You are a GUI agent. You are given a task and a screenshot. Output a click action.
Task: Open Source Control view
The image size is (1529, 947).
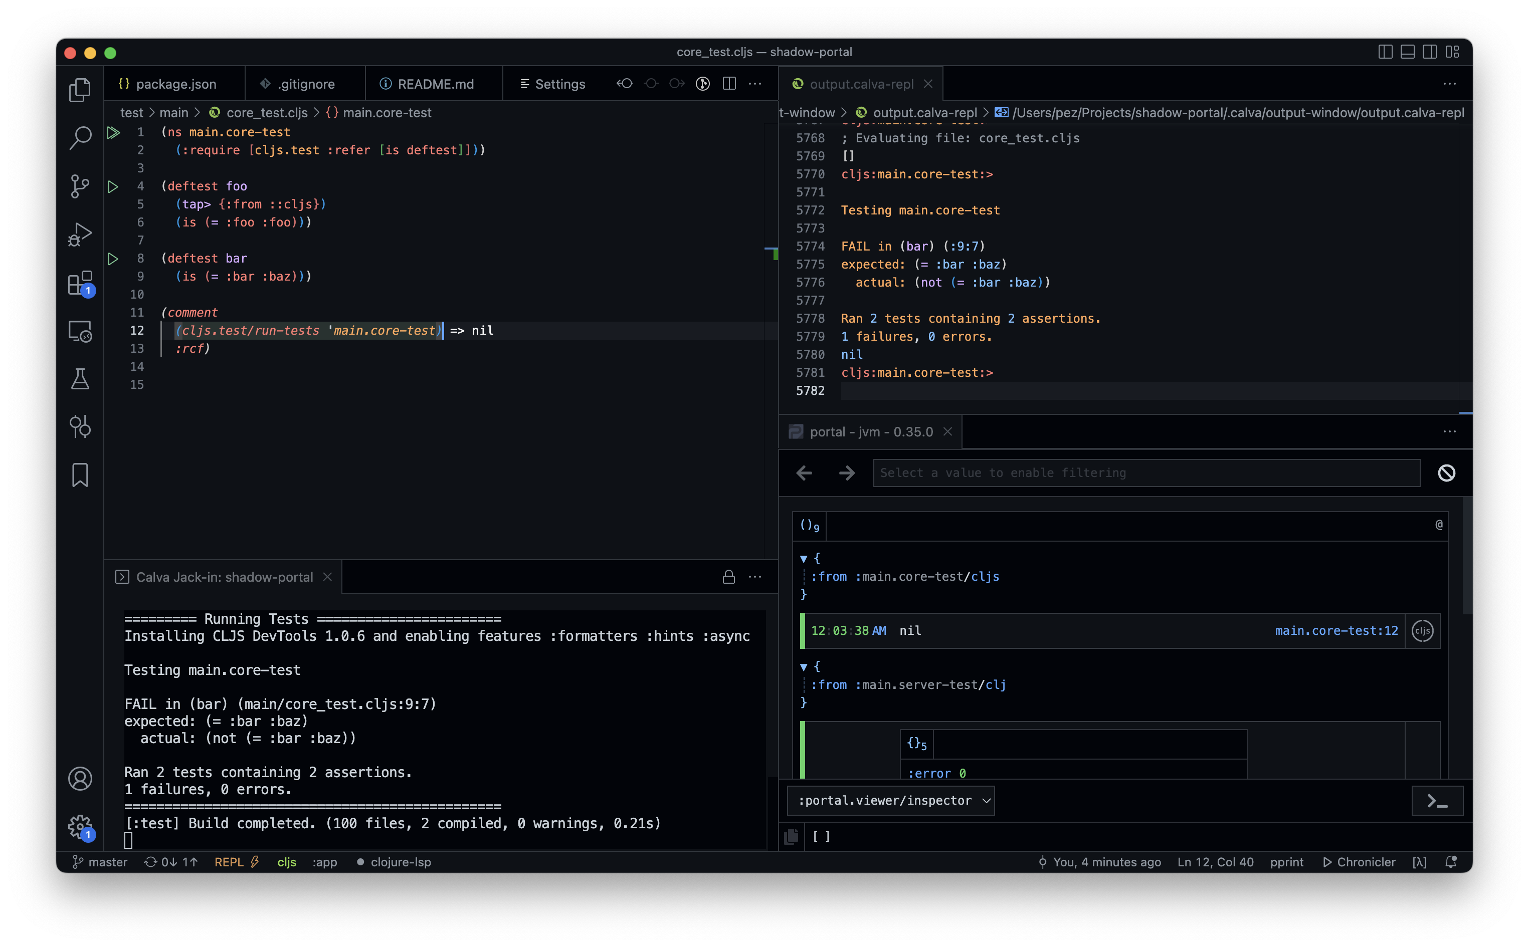(80, 186)
